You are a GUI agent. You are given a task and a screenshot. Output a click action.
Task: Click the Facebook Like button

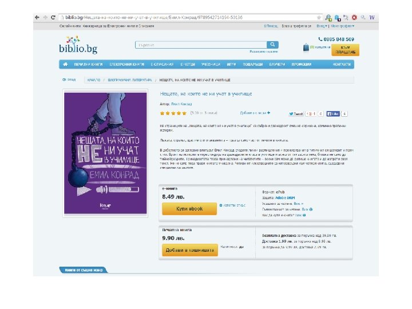tap(333, 114)
